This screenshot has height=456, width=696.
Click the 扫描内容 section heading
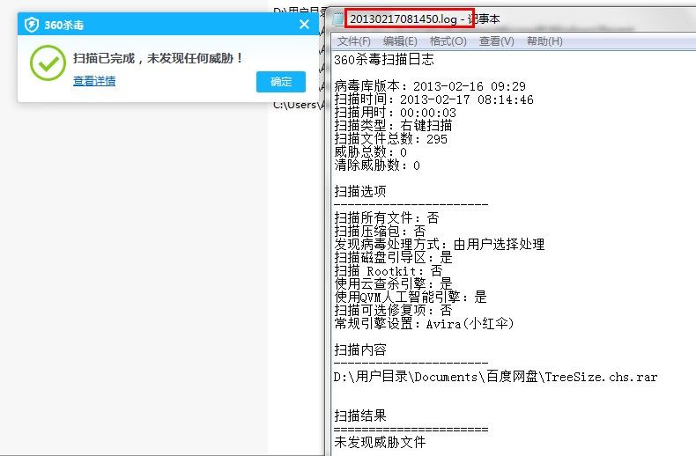pyautogui.click(x=360, y=350)
